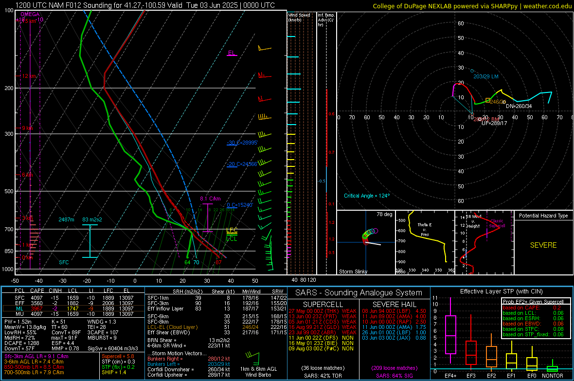Click the SARS: 64% SIG result
Image resolution: width=574 pixels, height=381 pixels.
[394, 376]
